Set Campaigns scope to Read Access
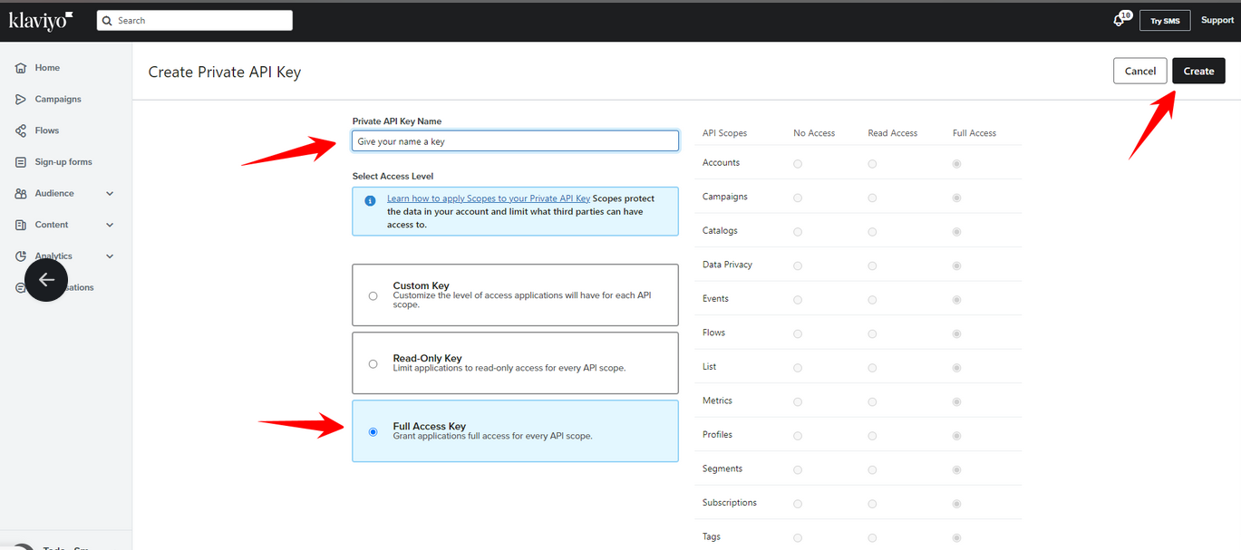Image resolution: width=1241 pixels, height=550 pixels. (x=872, y=198)
